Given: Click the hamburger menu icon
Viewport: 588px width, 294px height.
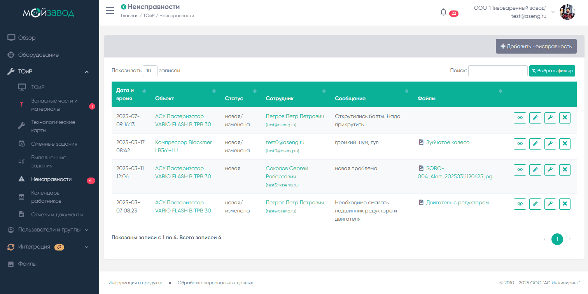Looking at the screenshot, I should [x=110, y=10].
